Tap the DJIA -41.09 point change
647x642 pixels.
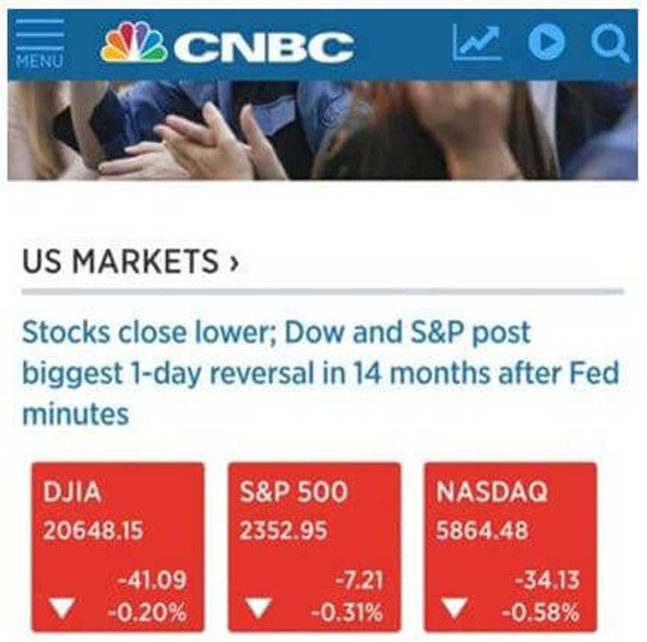coord(152,580)
